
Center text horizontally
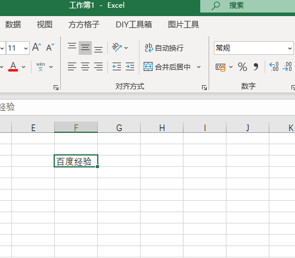(85, 67)
